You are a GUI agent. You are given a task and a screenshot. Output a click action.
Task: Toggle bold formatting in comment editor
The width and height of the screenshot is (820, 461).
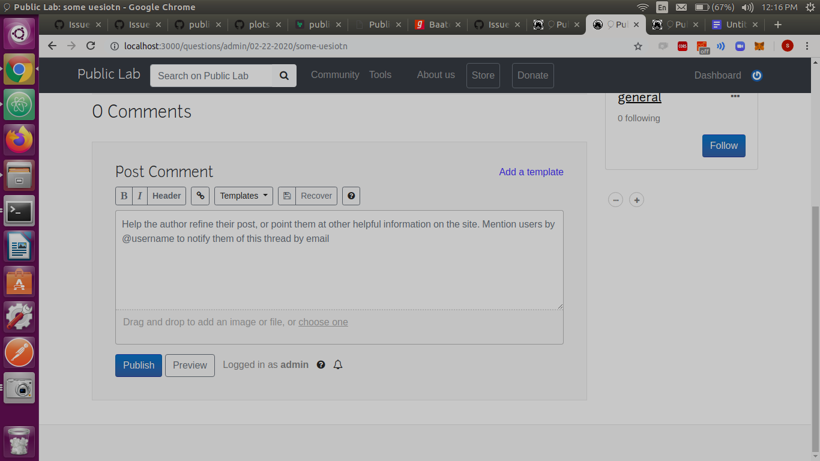coord(124,196)
